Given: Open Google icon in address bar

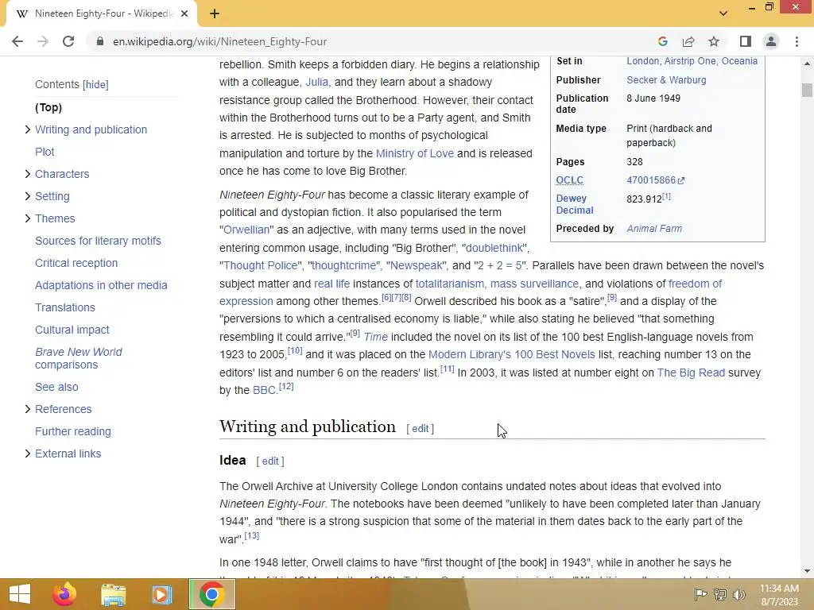Looking at the screenshot, I should [x=662, y=41].
